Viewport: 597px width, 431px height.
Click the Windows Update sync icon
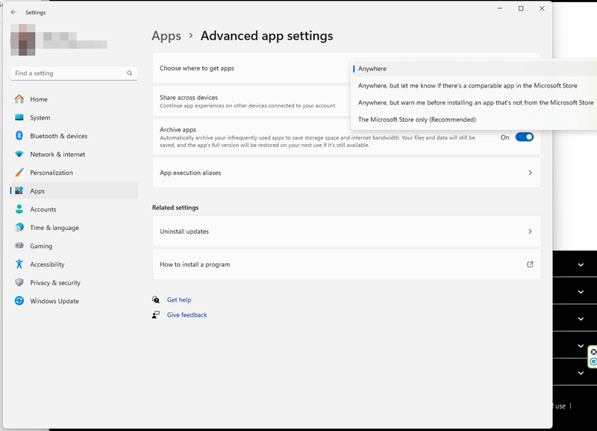tap(19, 301)
